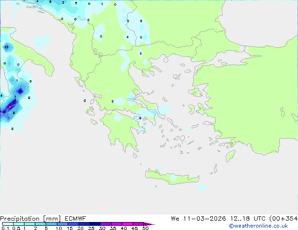Click the legend label '30'
This screenshot has width=298, height=230.
pyautogui.click(x=102, y=228)
